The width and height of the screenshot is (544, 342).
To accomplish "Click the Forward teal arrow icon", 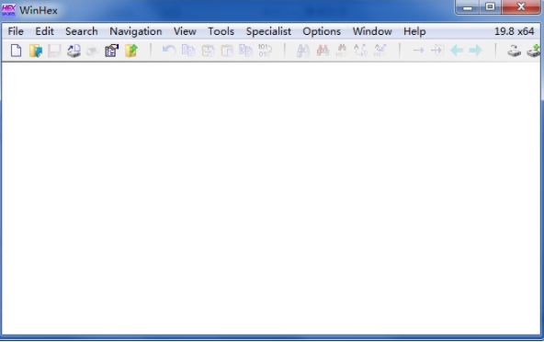I will coord(476,51).
